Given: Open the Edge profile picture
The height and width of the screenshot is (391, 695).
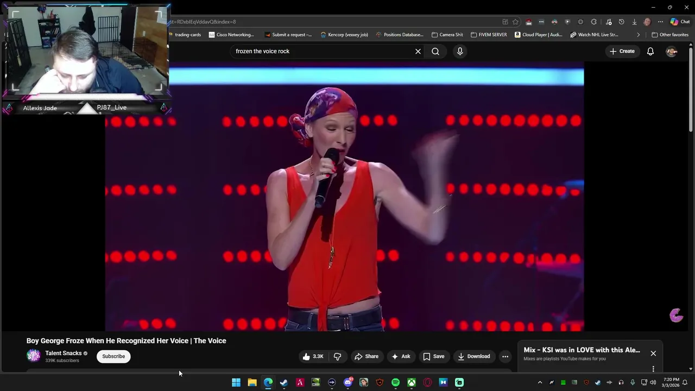Looking at the screenshot, I should coord(647,22).
